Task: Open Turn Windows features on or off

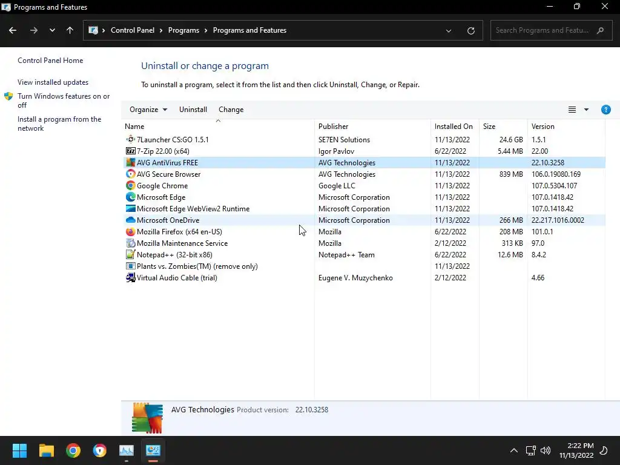Action: [63, 101]
